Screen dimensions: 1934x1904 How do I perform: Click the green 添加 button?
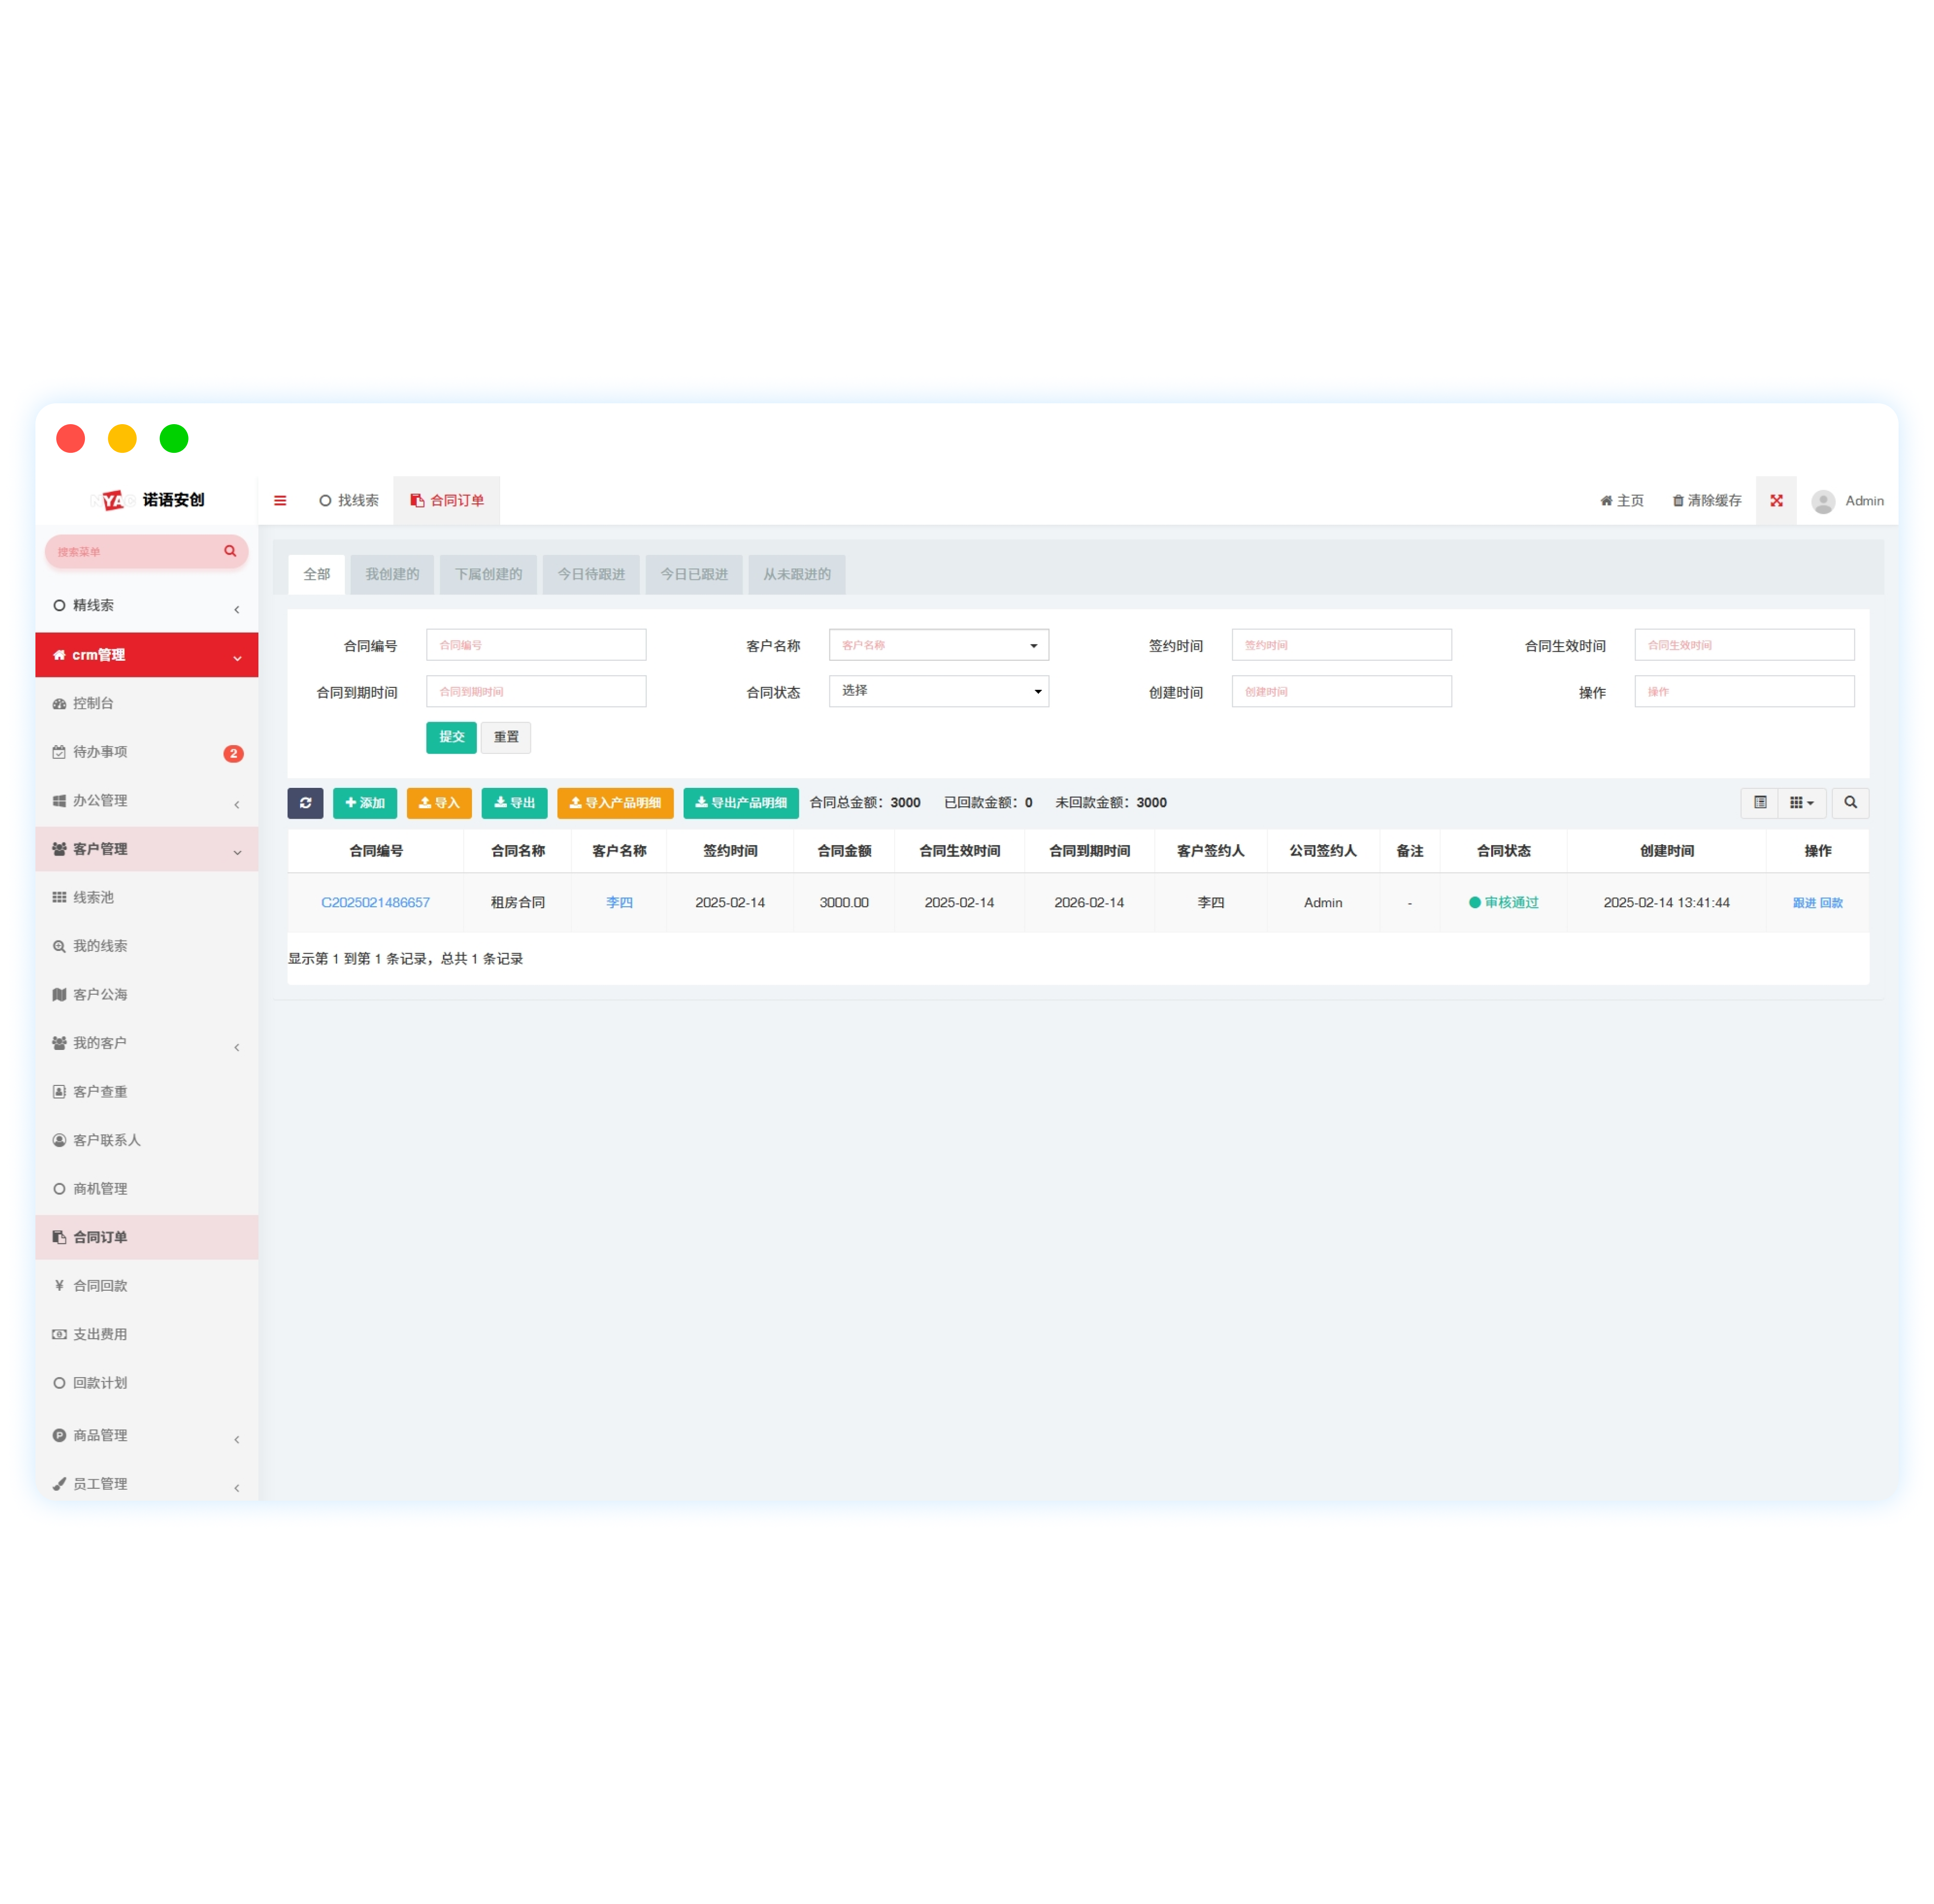point(364,802)
